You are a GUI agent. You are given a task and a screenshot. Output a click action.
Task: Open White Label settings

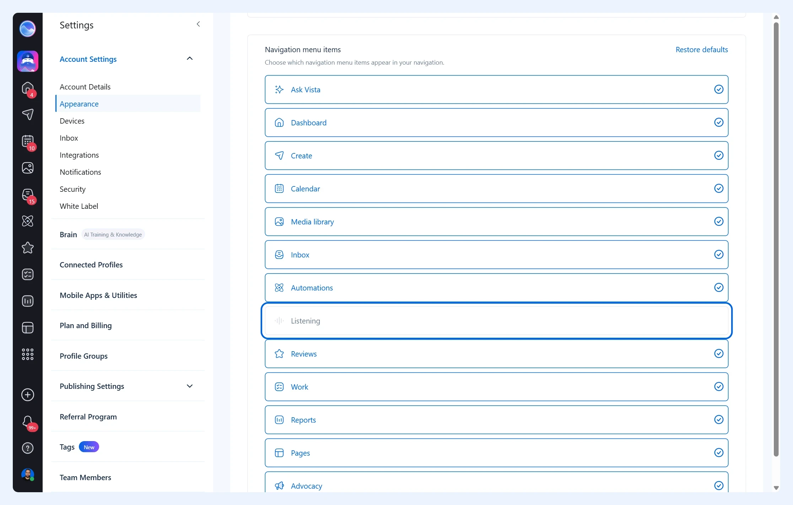point(79,206)
